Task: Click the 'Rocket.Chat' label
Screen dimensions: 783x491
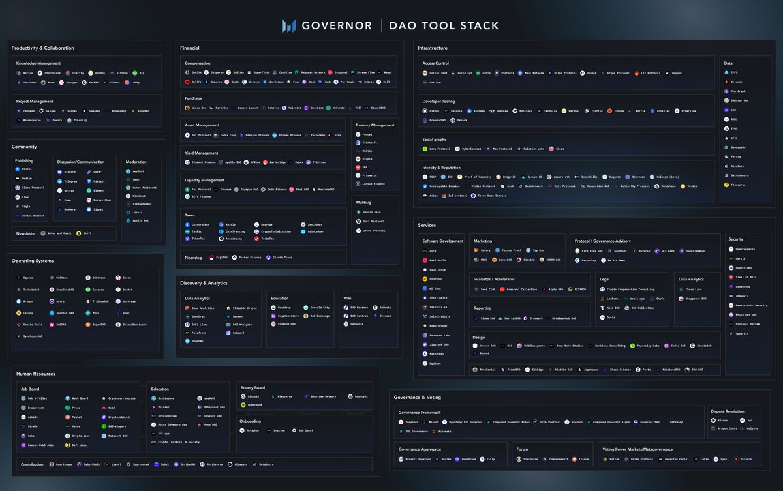Action: (102, 200)
